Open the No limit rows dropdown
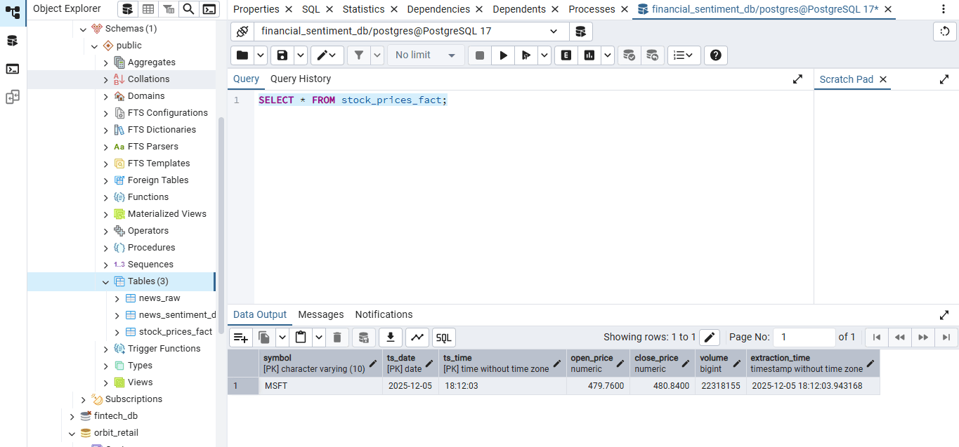 click(x=426, y=55)
